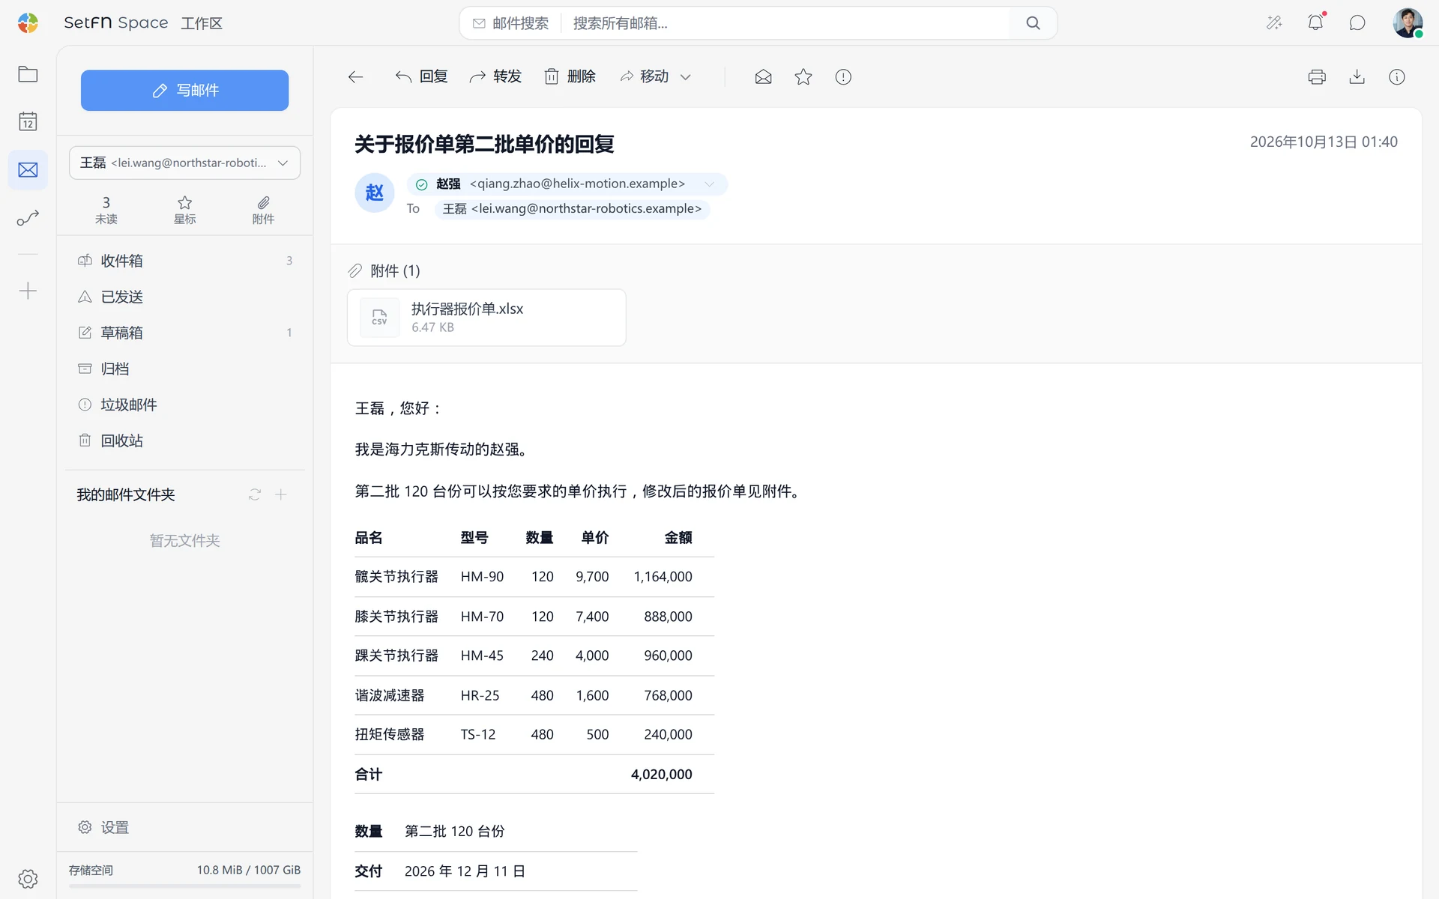Open notifications bell
This screenshot has height=899, width=1439.
tap(1315, 22)
